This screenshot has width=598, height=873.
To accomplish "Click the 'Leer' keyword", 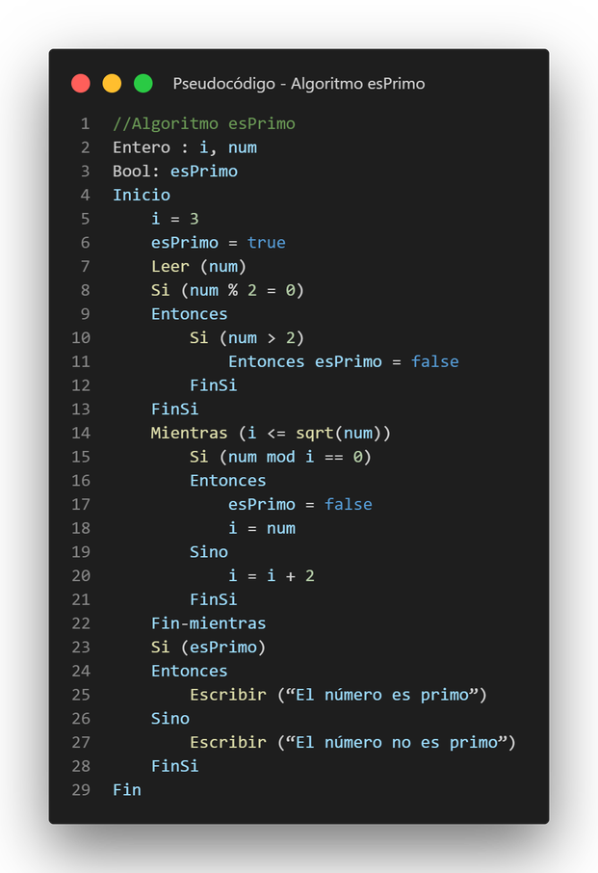I will pyautogui.click(x=170, y=266).
